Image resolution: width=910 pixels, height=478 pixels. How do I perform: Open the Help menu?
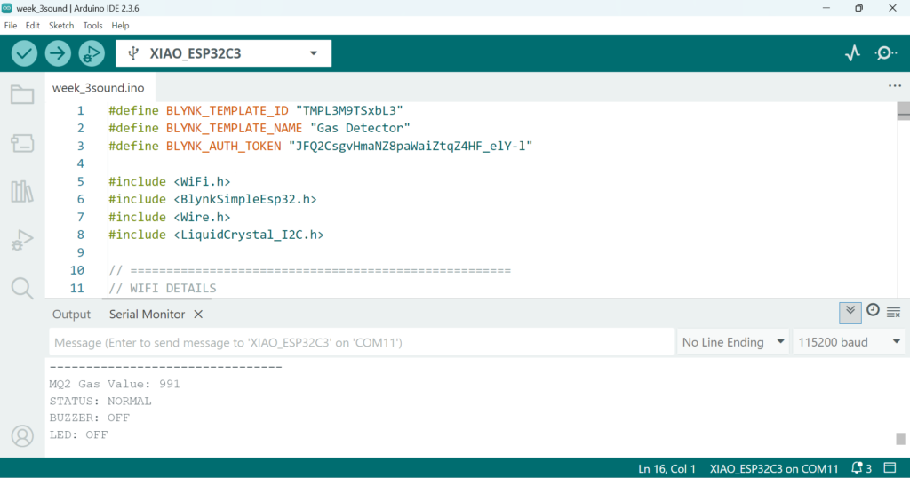120,26
